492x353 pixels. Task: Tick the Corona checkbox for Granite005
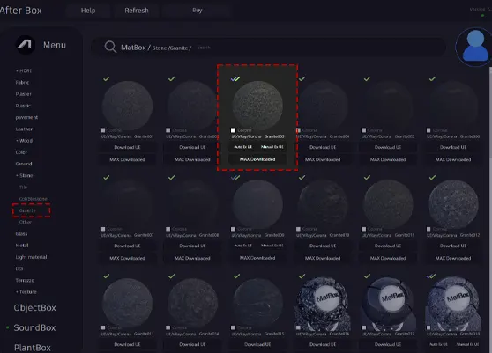pyautogui.click(x=363, y=130)
